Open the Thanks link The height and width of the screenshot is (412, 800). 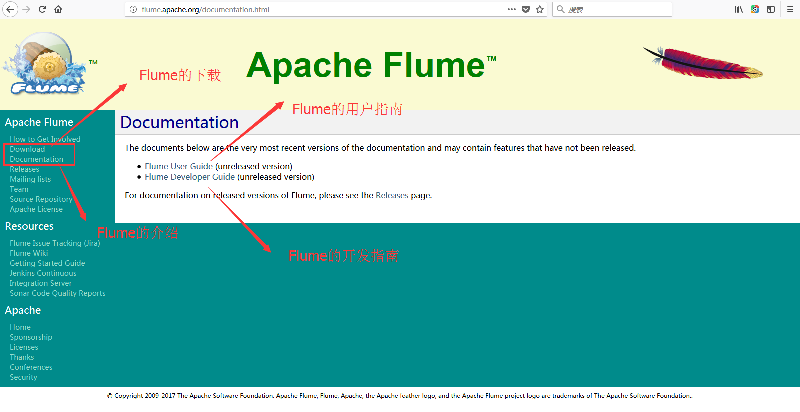22,357
